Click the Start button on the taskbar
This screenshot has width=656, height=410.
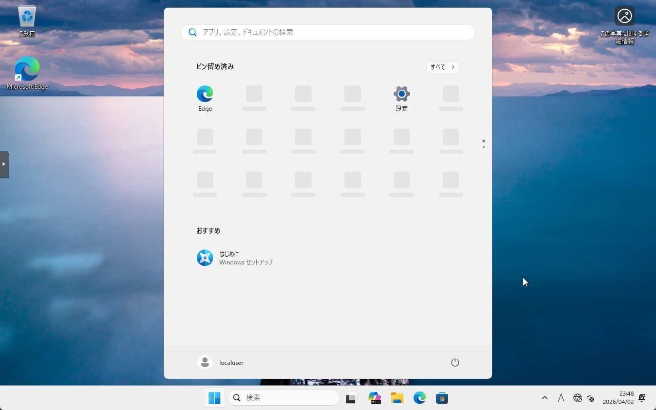[x=214, y=398]
